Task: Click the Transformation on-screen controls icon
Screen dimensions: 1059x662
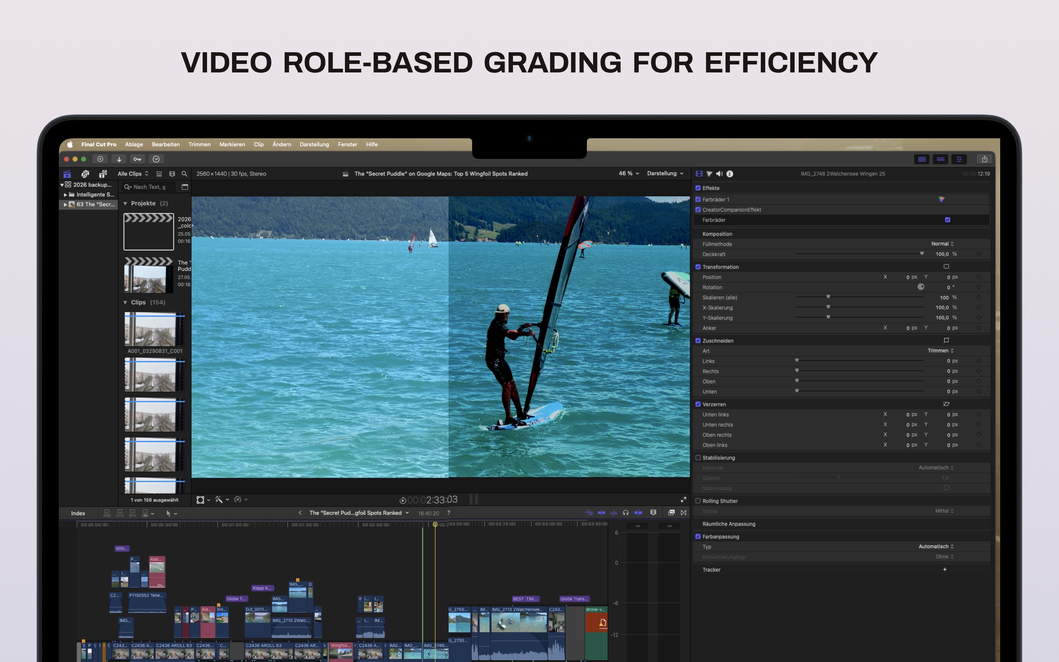Action: coord(946,266)
